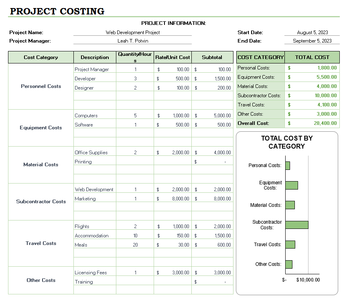345x300 pixels.
Task: Select the PROJECT COSTING title
Action: tap(57, 11)
